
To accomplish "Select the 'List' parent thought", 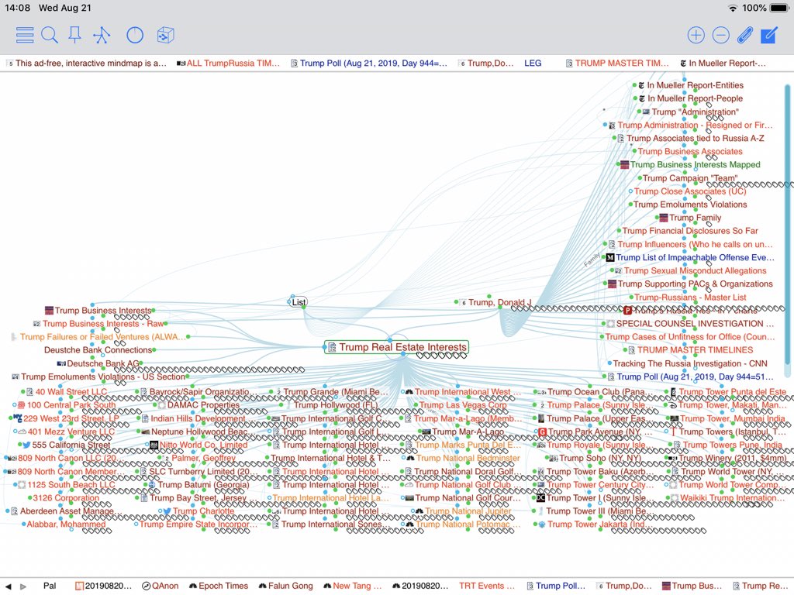I will (x=299, y=302).
